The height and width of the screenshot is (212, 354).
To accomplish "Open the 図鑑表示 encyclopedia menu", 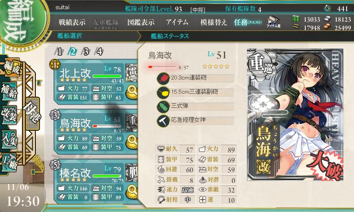I will coord(141,22).
